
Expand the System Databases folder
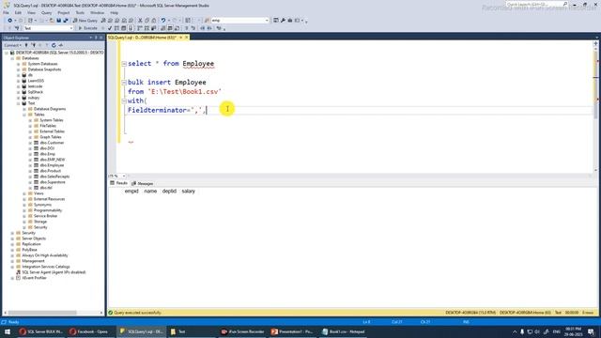pyautogui.click(x=19, y=64)
